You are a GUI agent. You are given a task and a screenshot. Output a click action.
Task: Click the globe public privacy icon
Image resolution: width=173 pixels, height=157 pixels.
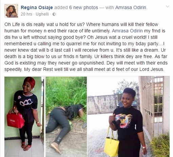[54, 14]
